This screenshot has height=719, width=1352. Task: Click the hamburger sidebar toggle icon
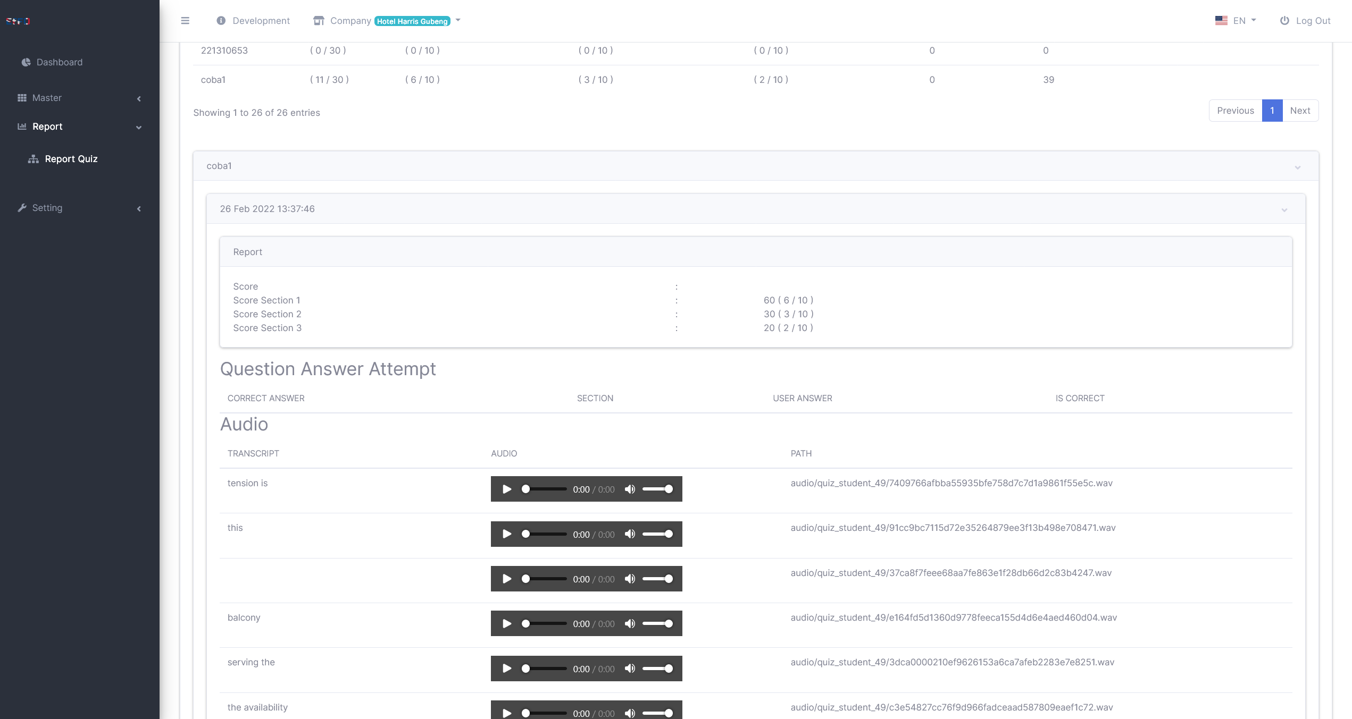(x=185, y=21)
